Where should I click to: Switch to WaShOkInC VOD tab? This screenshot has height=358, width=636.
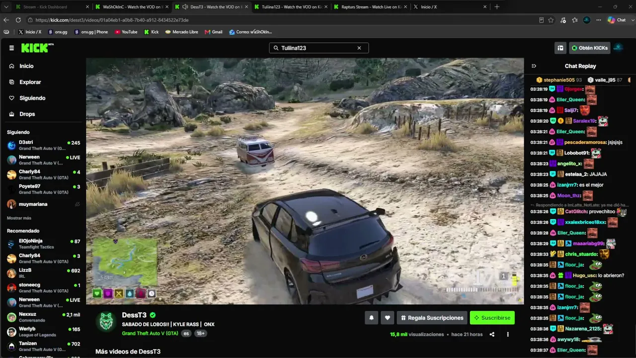click(132, 7)
